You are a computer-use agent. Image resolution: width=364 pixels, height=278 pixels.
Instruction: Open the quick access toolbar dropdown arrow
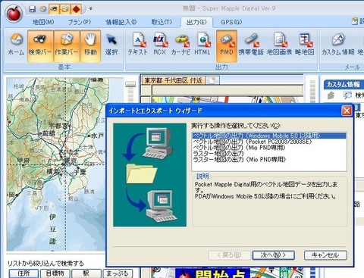tap(90, 9)
